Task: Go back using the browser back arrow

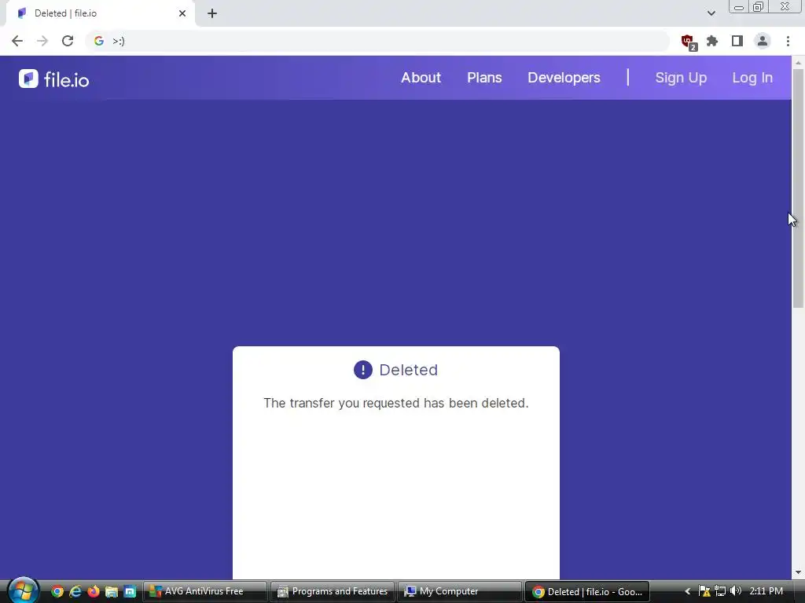Action: (x=17, y=41)
